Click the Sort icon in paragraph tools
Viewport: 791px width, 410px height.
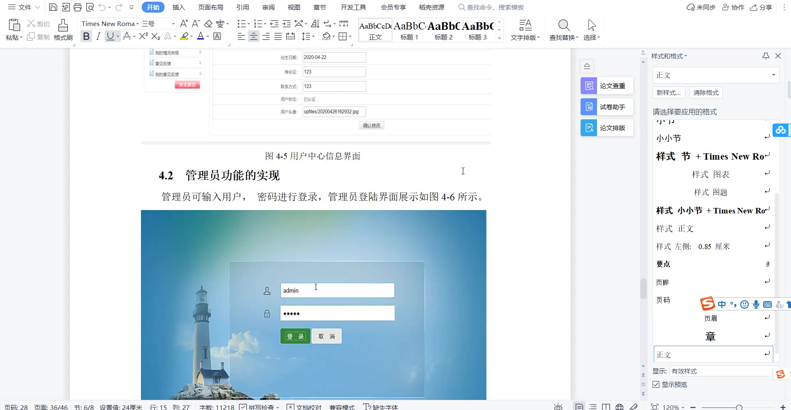pos(315,24)
